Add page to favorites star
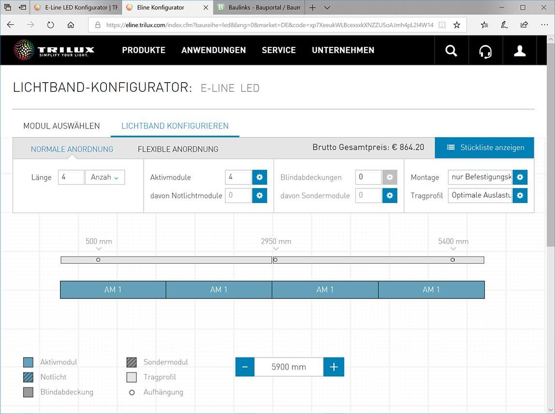The width and height of the screenshot is (555, 414). (456, 25)
